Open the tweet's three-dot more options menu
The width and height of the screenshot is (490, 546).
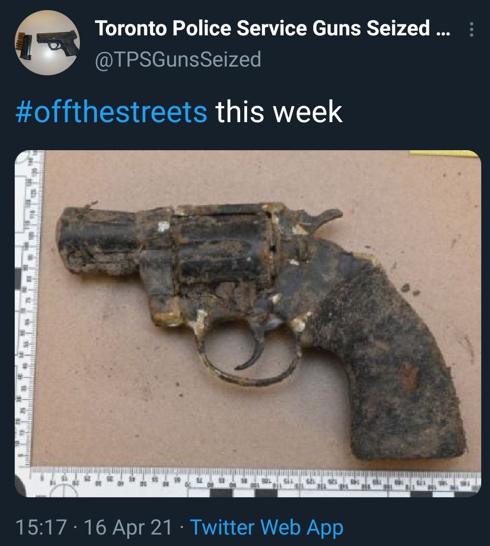[471, 29]
